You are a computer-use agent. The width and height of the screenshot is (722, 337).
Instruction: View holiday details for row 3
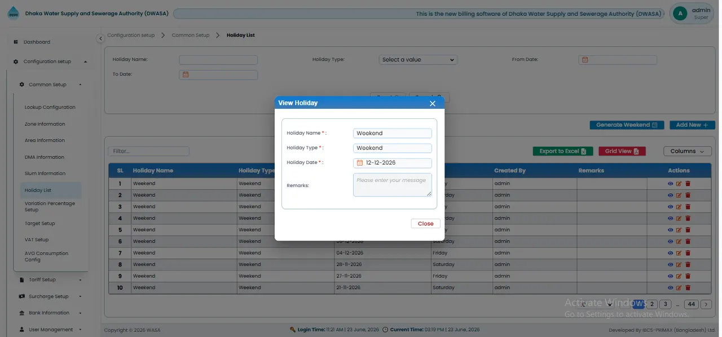(x=671, y=207)
